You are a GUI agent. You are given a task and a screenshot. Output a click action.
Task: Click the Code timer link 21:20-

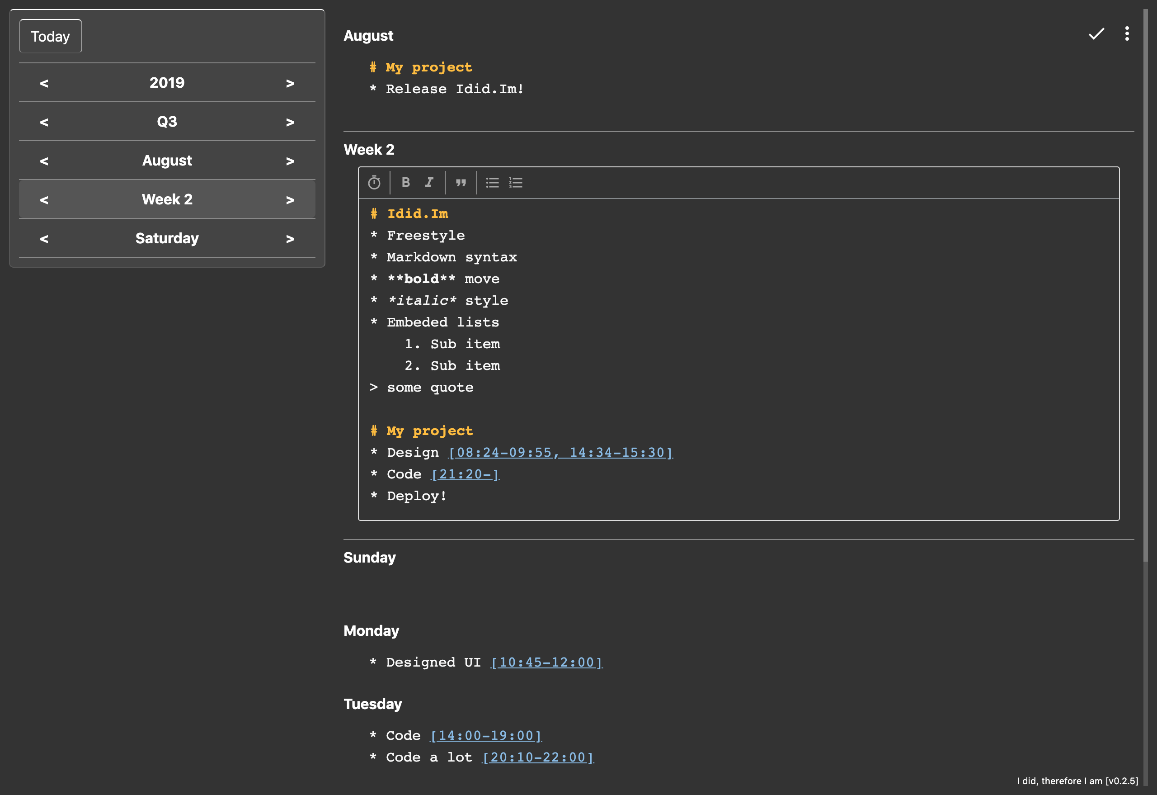[x=465, y=474]
